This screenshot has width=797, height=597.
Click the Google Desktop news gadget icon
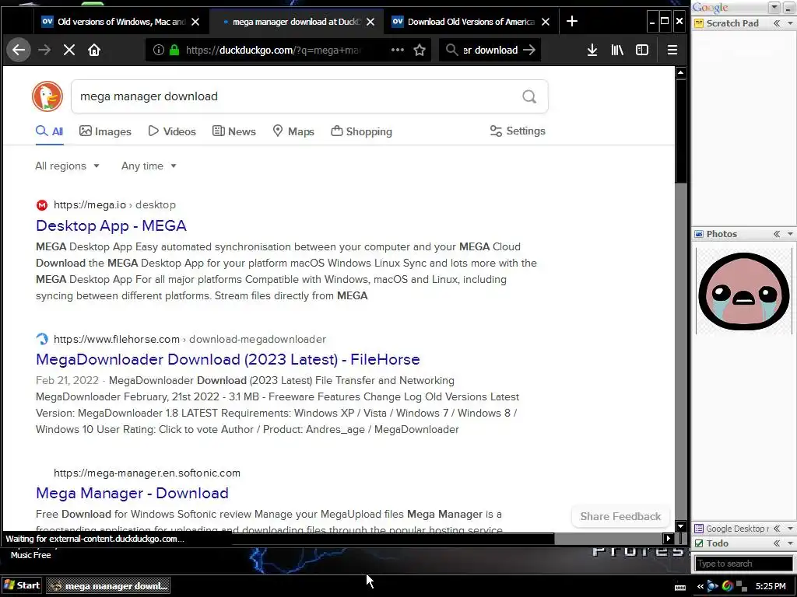pos(699,529)
